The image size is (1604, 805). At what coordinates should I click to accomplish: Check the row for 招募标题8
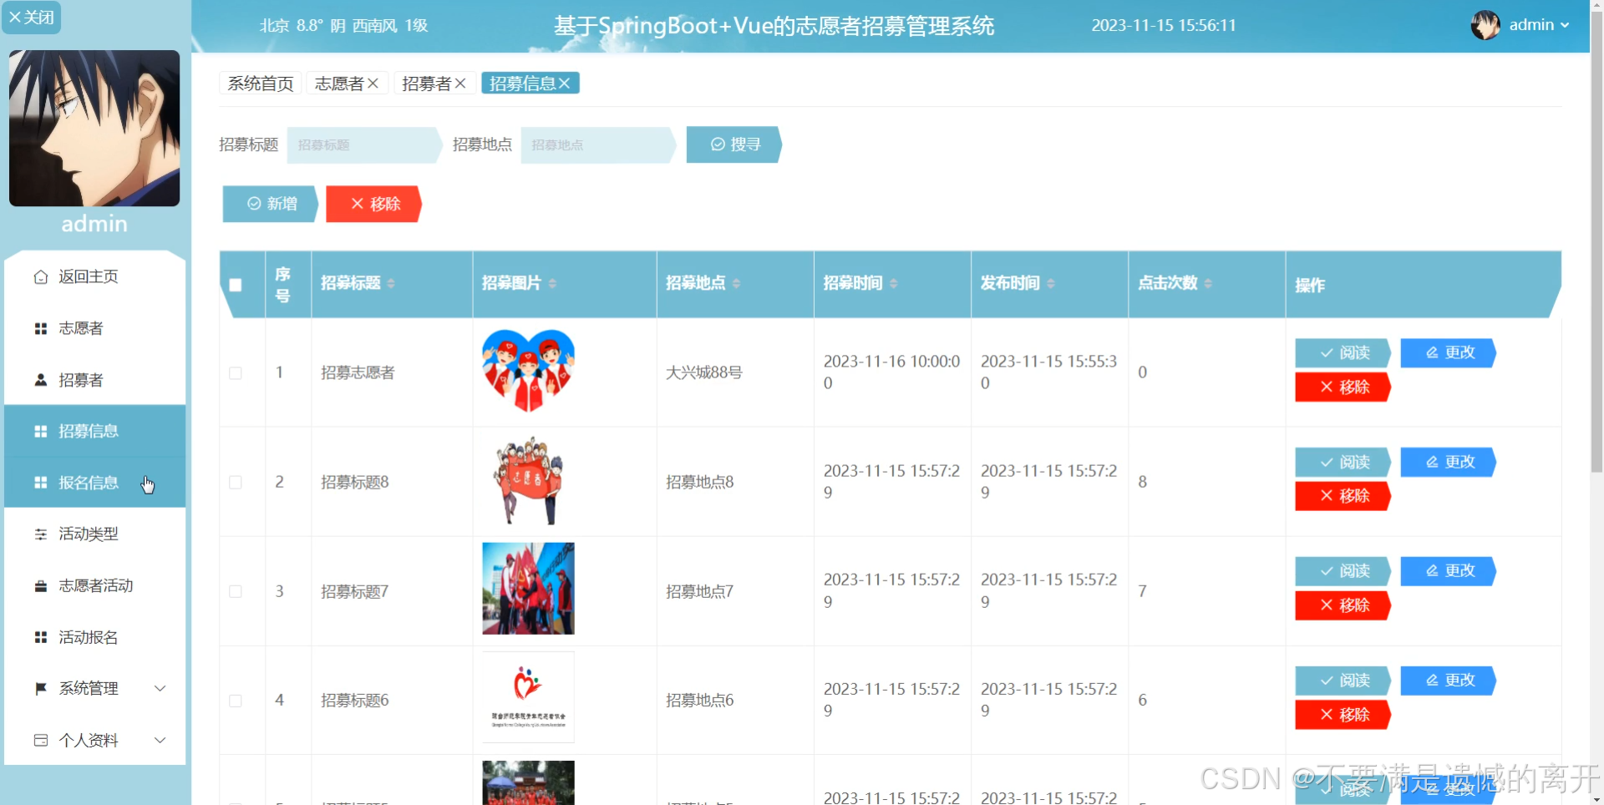[236, 483]
